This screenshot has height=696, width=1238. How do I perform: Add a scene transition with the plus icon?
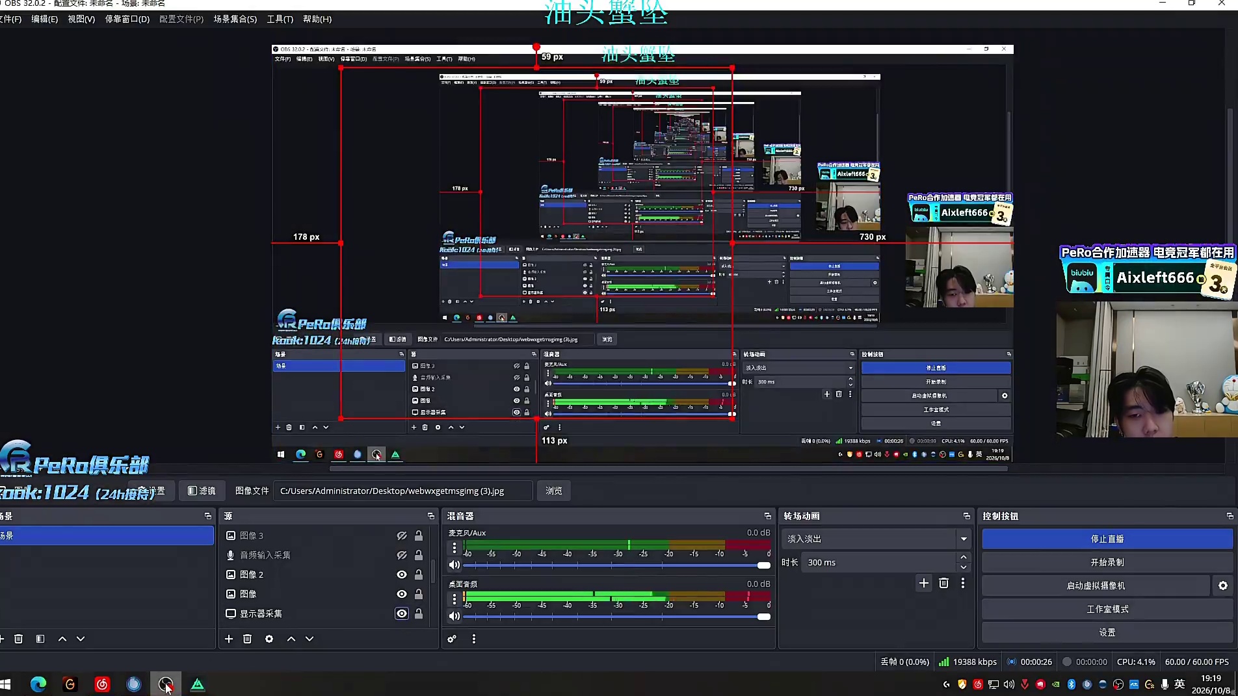(x=924, y=583)
